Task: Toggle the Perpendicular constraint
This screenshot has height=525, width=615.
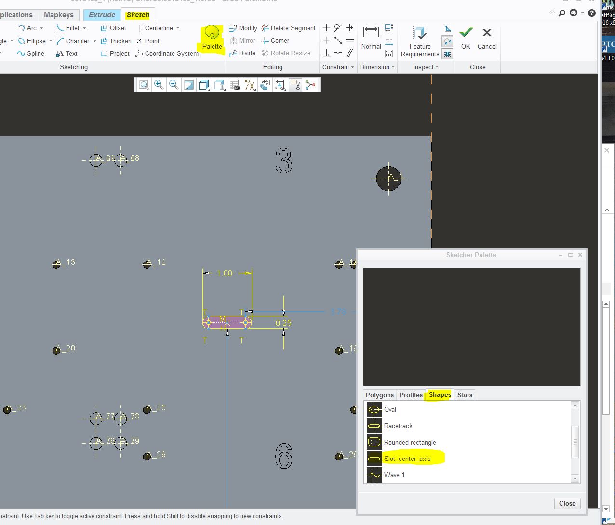Action: [x=326, y=53]
